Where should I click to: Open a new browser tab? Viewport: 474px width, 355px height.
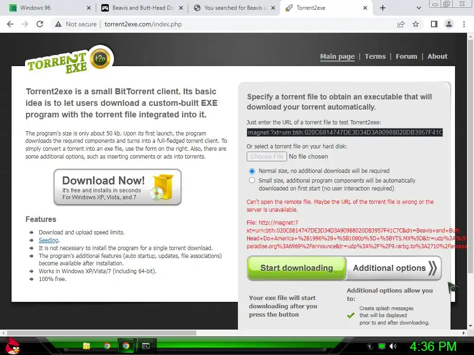[383, 8]
